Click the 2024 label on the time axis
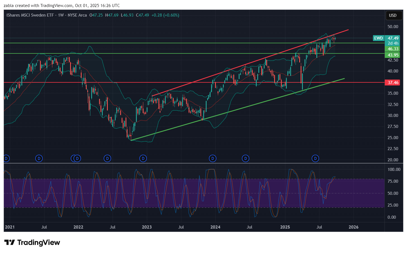The height and width of the screenshot is (253, 407). coord(215,227)
